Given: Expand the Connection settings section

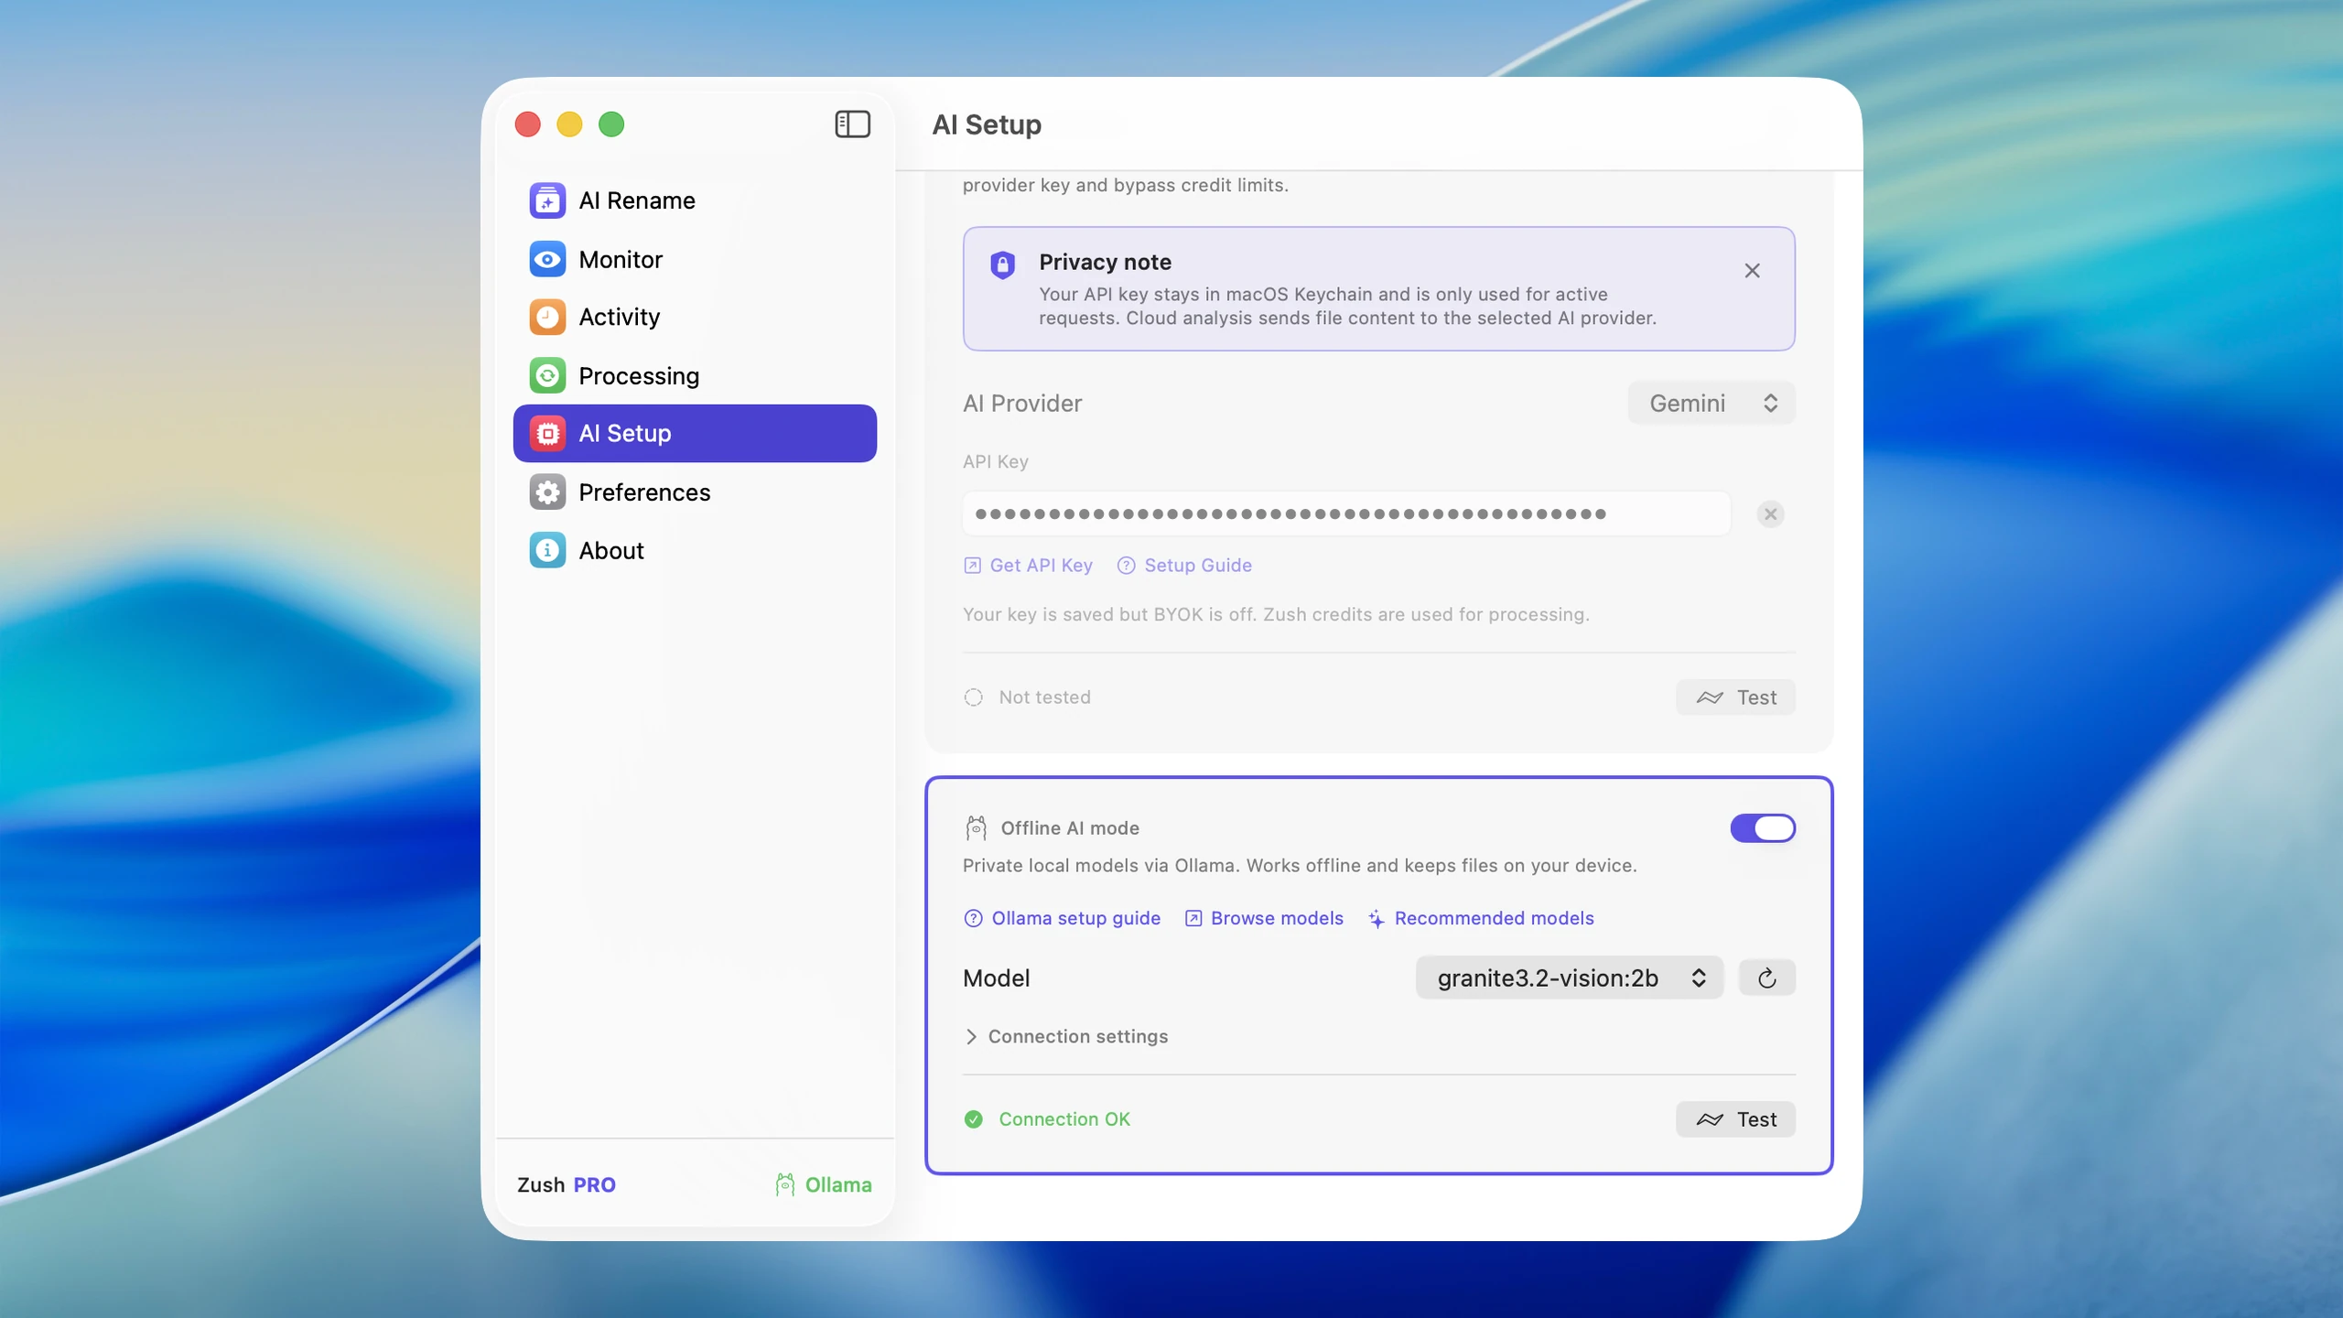Looking at the screenshot, I should [1066, 1036].
